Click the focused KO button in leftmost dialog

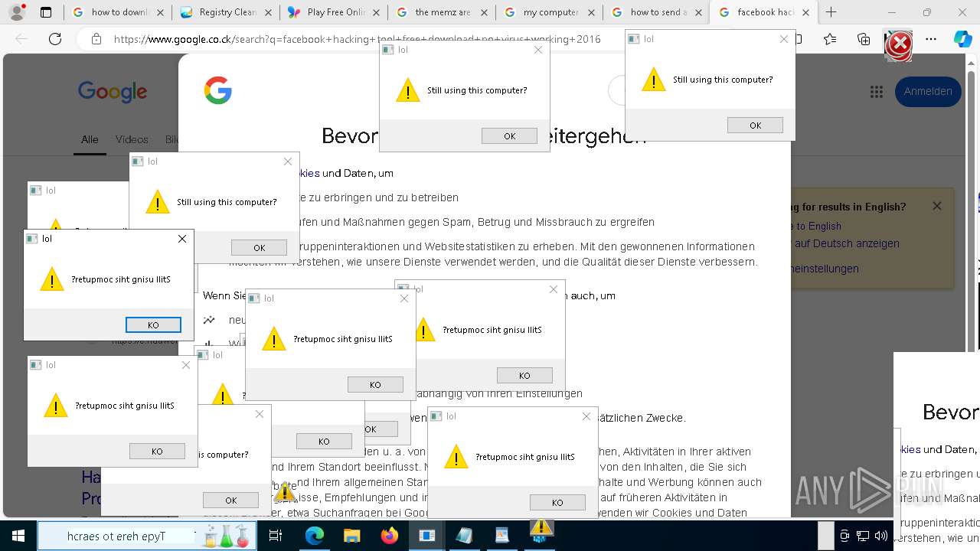[x=153, y=325]
